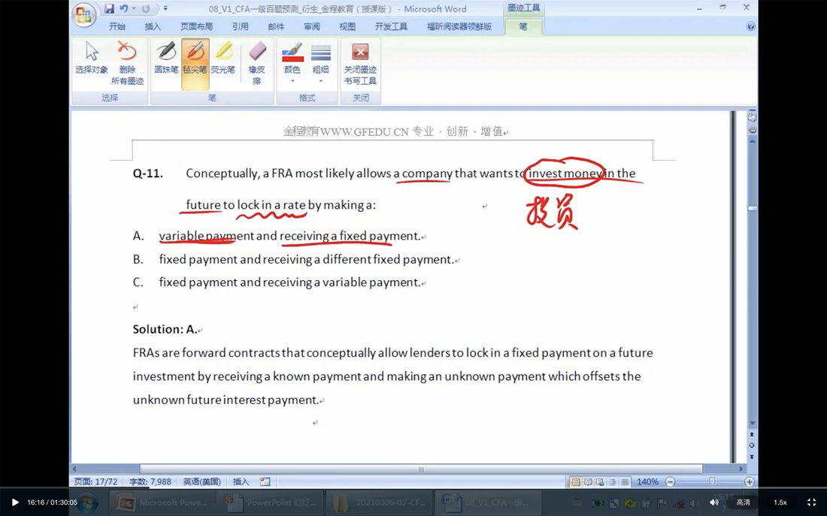
Task: Play the video
Action: [x=15, y=502]
